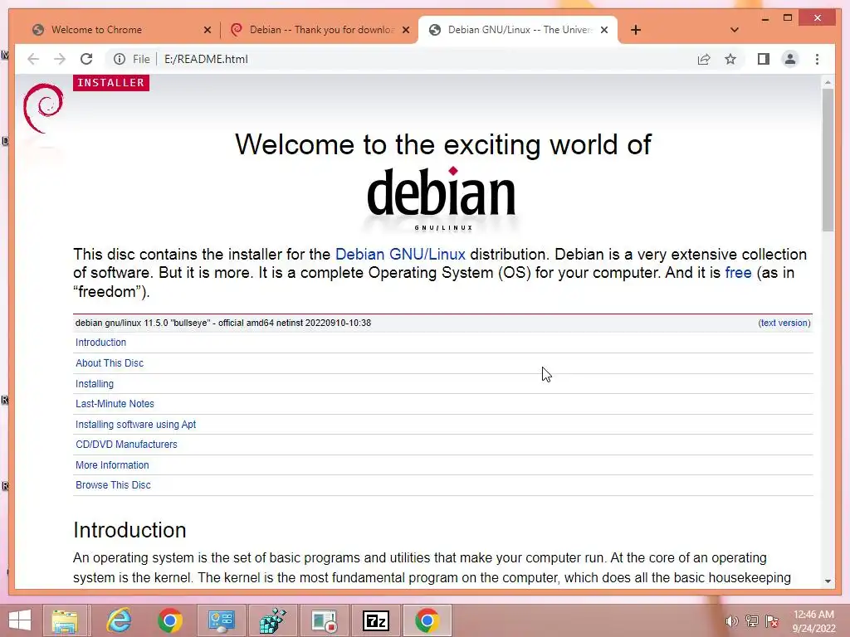
Task: Click the large debian GNU/Linux logo
Action: (442, 199)
